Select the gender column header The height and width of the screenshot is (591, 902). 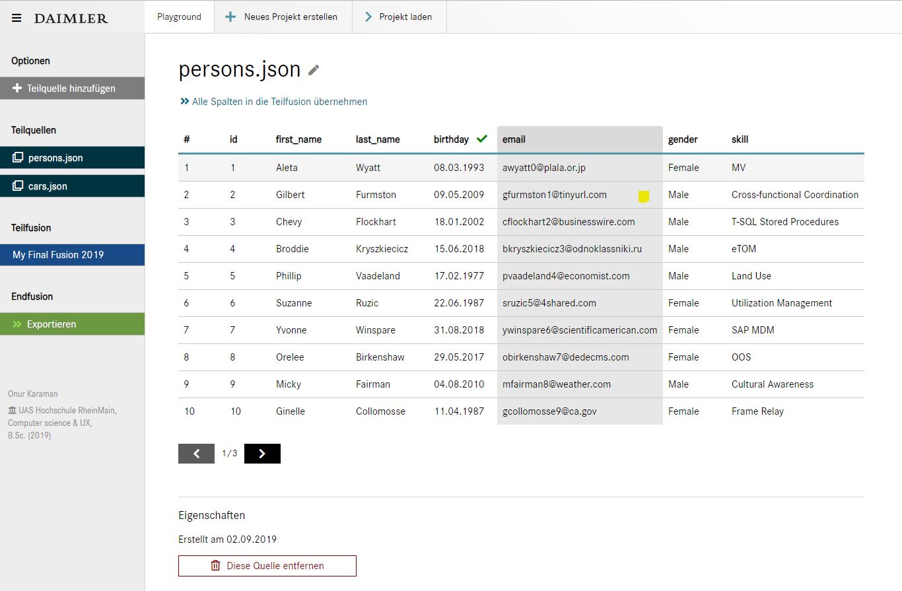point(683,139)
